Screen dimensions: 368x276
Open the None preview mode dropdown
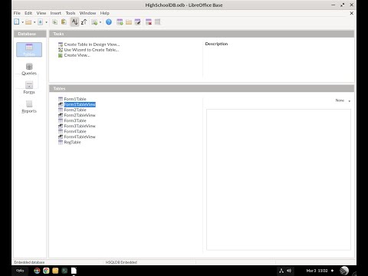[x=343, y=100]
